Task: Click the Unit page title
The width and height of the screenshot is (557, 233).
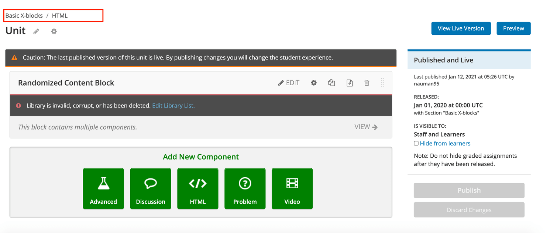Action: coord(16,31)
